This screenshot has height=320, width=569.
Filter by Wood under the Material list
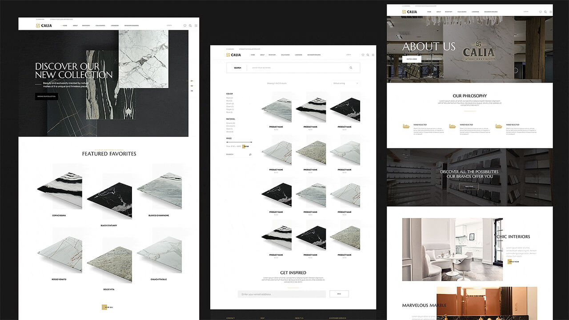click(x=230, y=132)
